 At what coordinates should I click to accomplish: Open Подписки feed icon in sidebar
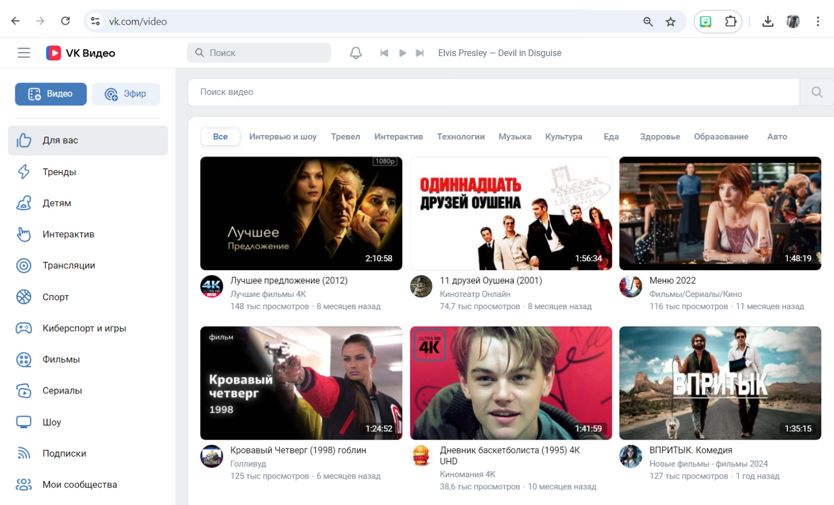pos(24,453)
